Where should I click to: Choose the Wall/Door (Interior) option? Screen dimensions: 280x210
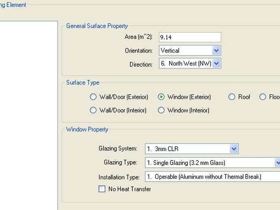93,110
